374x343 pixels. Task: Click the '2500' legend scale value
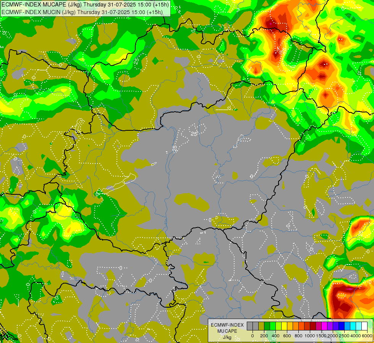click(x=344, y=336)
